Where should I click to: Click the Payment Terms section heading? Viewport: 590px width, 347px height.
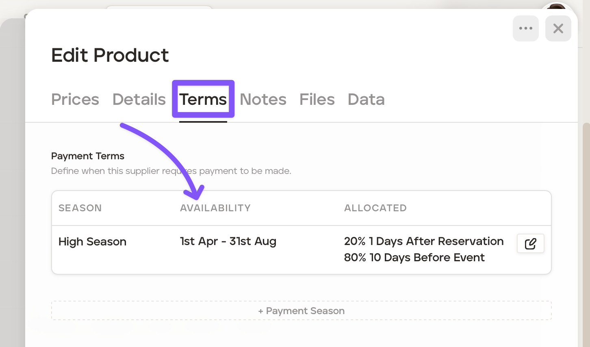pyautogui.click(x=88, y=156)
